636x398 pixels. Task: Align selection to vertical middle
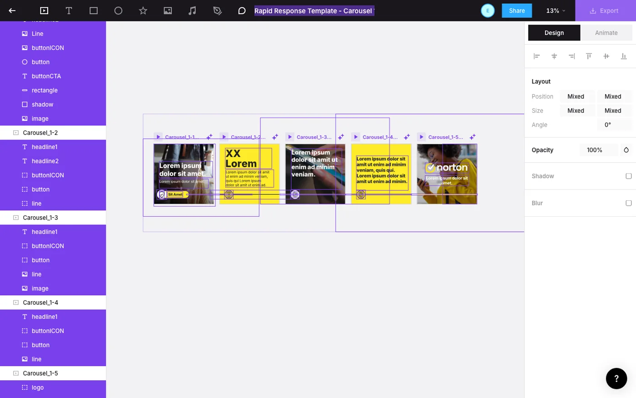(606, 56)
